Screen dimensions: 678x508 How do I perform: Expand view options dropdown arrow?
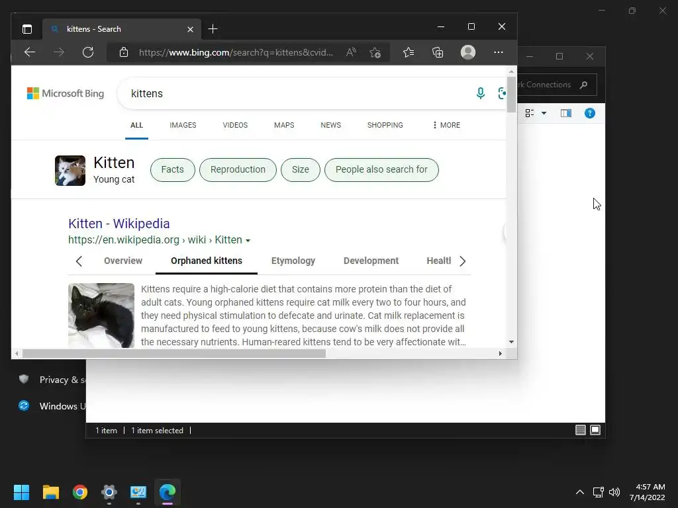coord(544,113)
